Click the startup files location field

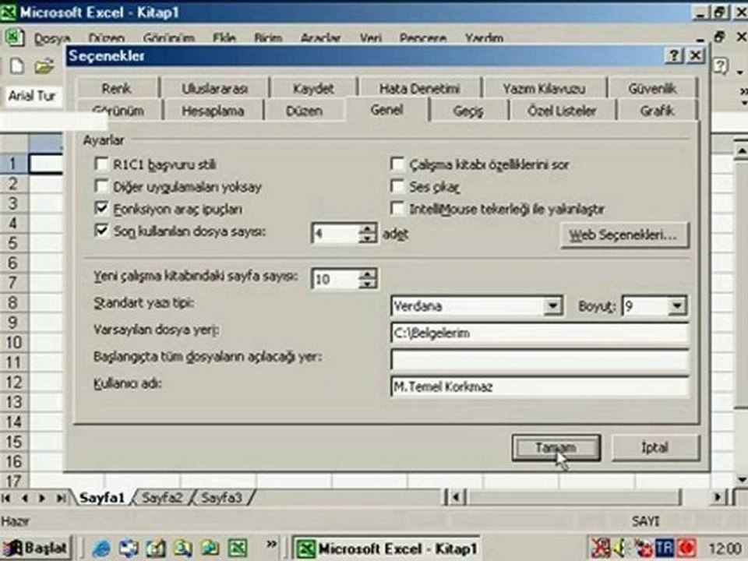click(x=539, y=360)
